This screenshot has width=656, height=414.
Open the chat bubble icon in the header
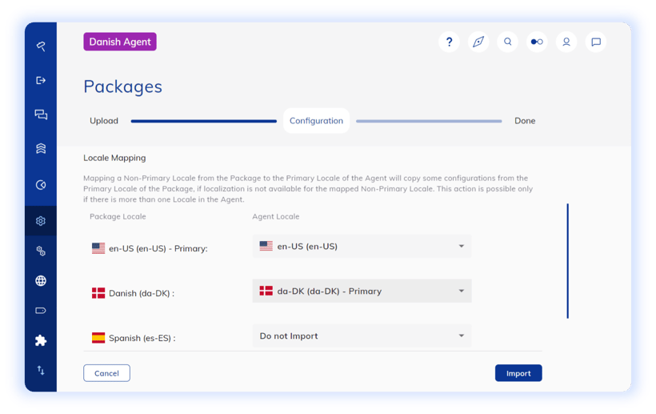point(596,42)
